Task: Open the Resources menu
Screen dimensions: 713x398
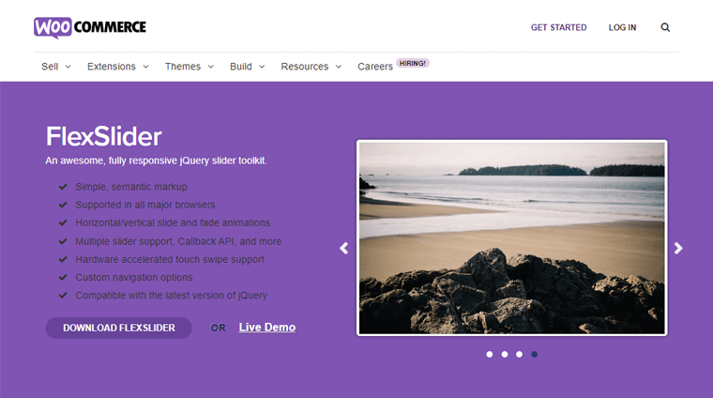Action: pos(305,67)
